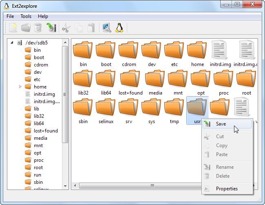Viewport: 265px width, 205px height.
Task: Select run in the directory tree
Action: [x=38, y=175]
